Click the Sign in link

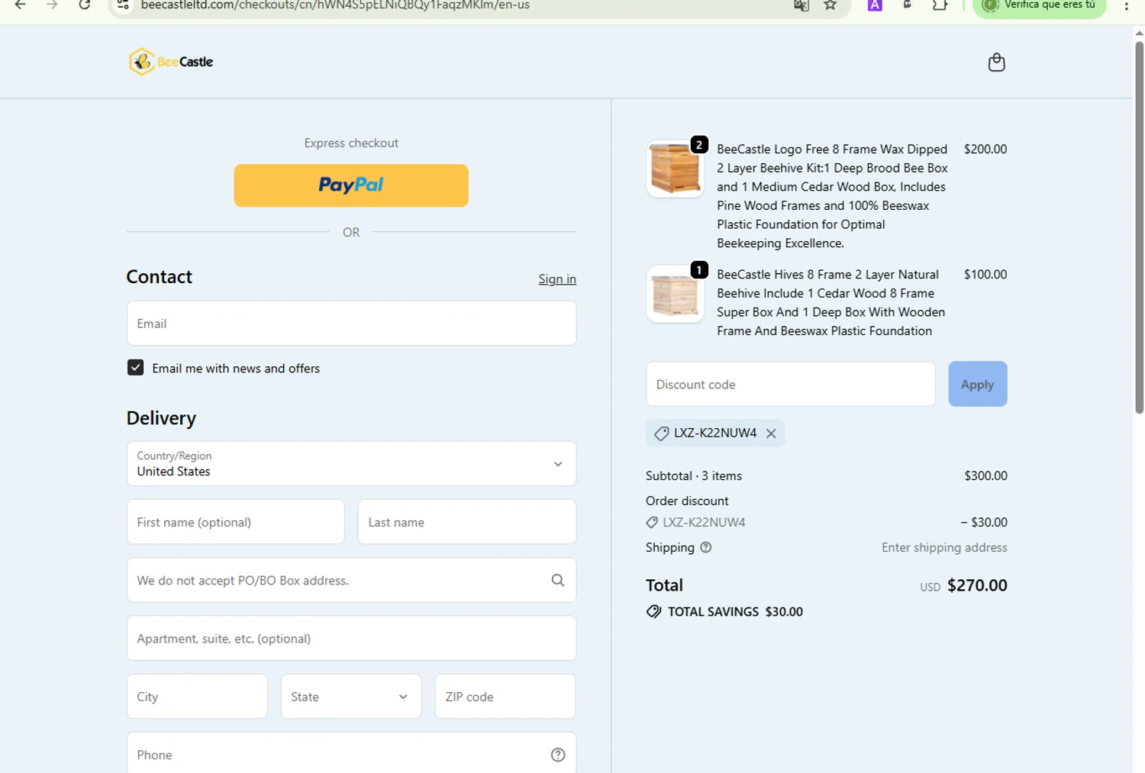557,279
